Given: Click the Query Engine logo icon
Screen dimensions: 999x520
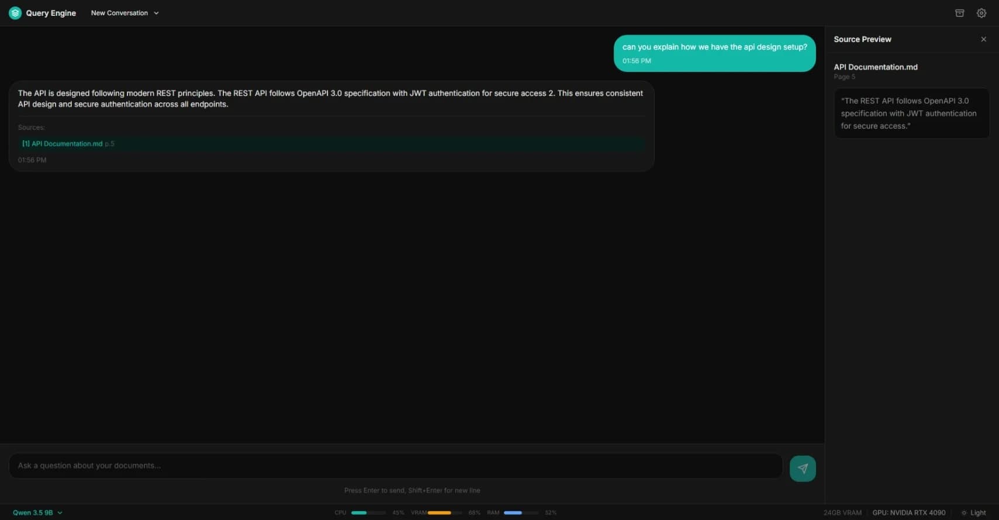Looking at the screenshot, I should (15, 13).
